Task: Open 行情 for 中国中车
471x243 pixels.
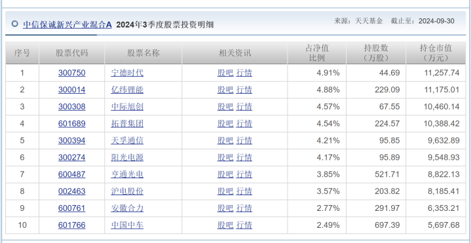Action: coord(244,225)
